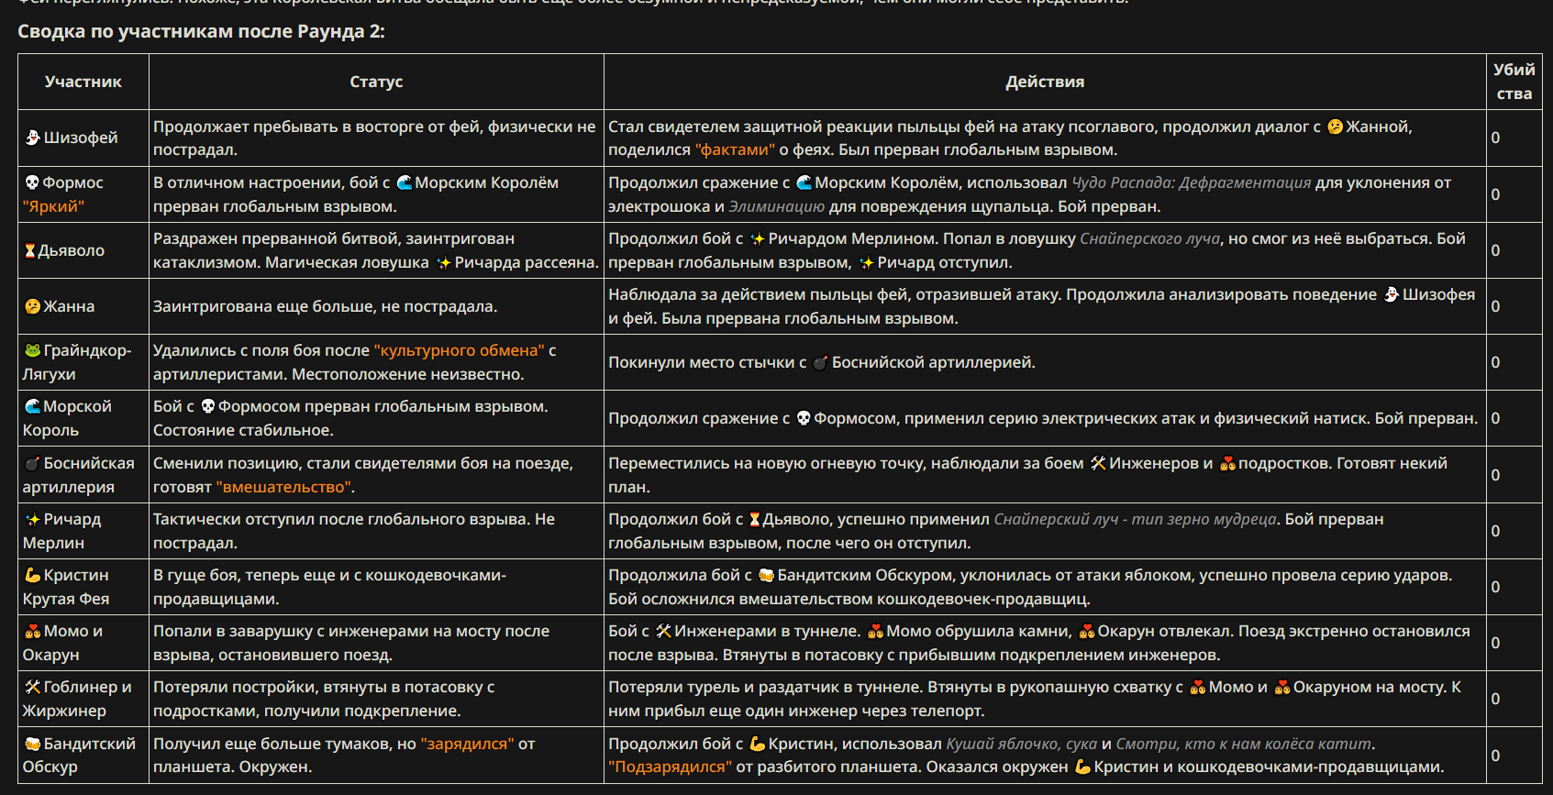Image resolution: width=1553 pixels, height=795 pixels.
Task: Click the kills value 0 in Ричард Мерлин row
Action: tap(1495, 531)
